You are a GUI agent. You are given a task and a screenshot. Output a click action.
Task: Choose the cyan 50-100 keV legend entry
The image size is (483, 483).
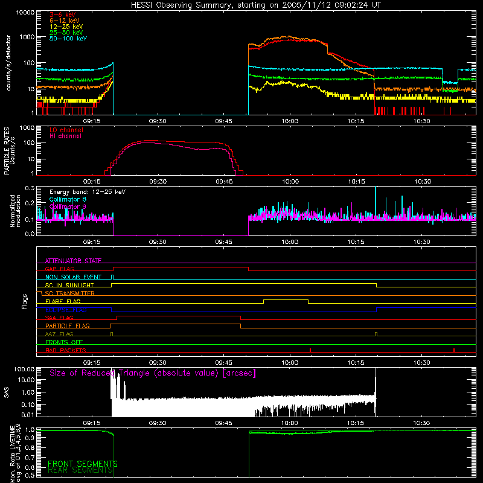[x=68, y=38]
